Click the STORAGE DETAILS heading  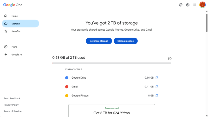(x=74, y=69)
